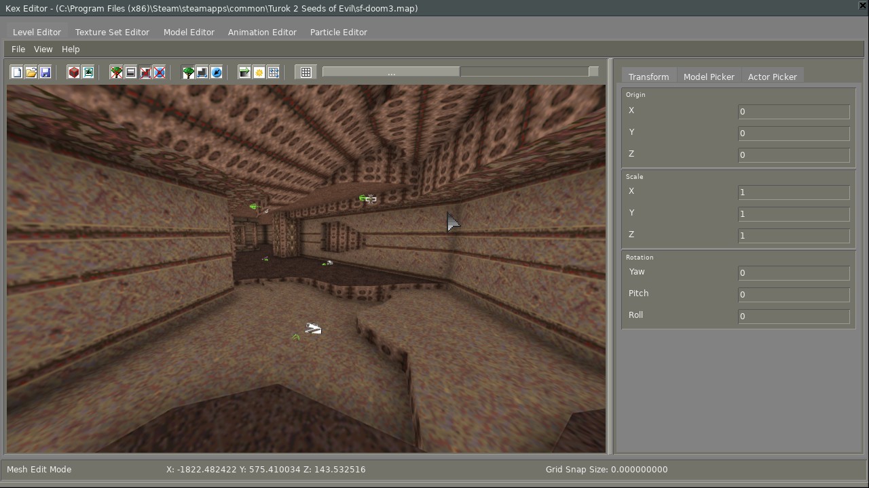Toggle the grid display button
Image resolution: width=869 pixels, height=488 pixels.
[x=306, y=73]
